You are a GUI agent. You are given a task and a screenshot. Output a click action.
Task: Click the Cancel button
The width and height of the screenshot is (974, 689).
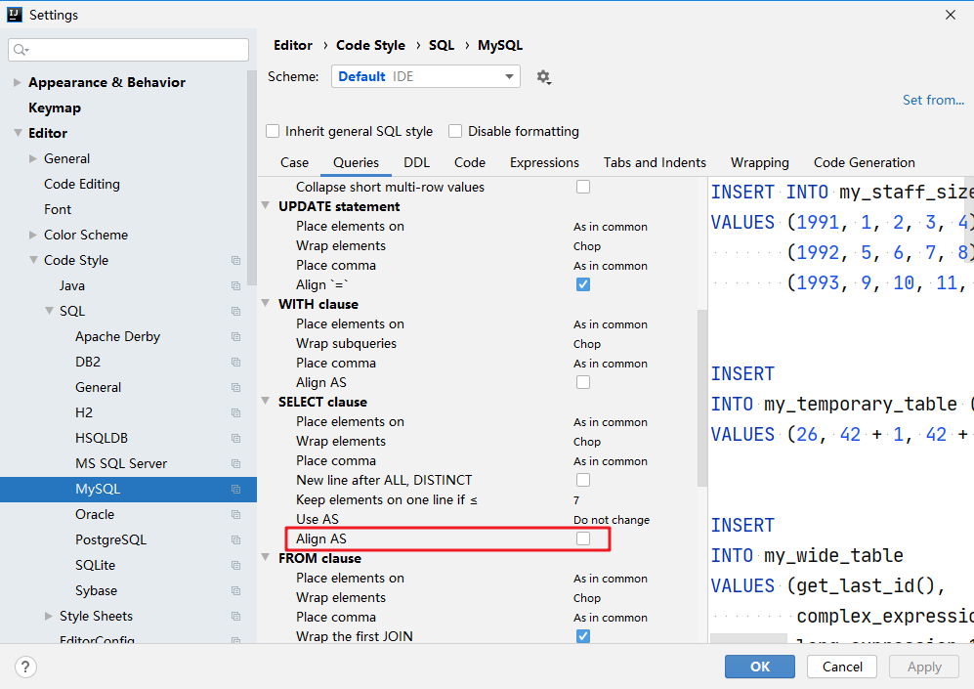tap(842, 667)
